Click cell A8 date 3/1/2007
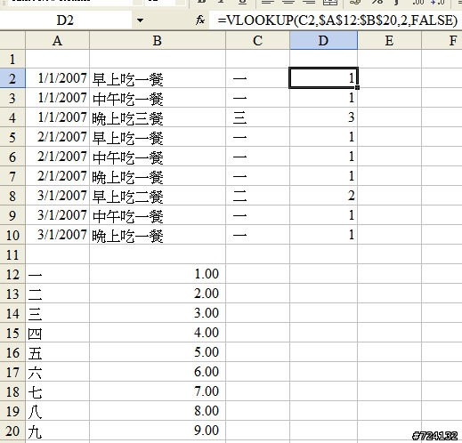The image size is (462, 443). pyautogui.click(x=57, y=196)
